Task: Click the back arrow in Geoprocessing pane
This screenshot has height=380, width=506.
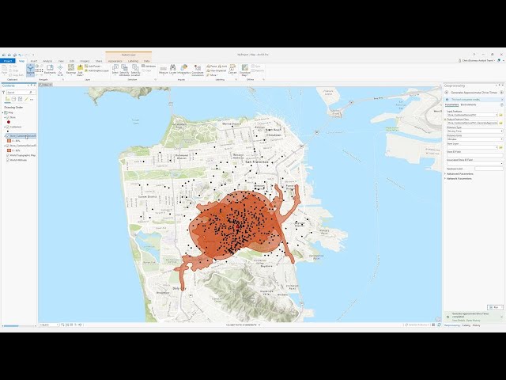Action: click(x=447, y=93)
